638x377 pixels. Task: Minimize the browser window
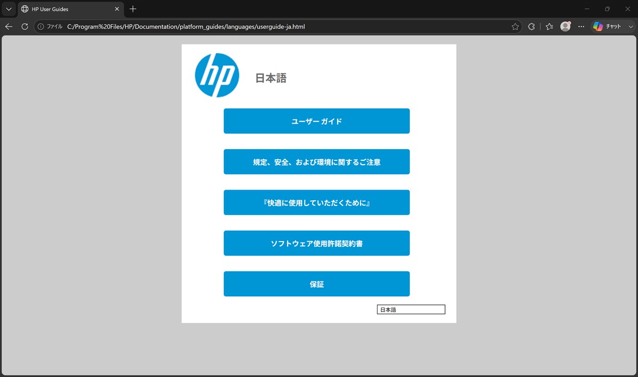click(x=587, y=9)
